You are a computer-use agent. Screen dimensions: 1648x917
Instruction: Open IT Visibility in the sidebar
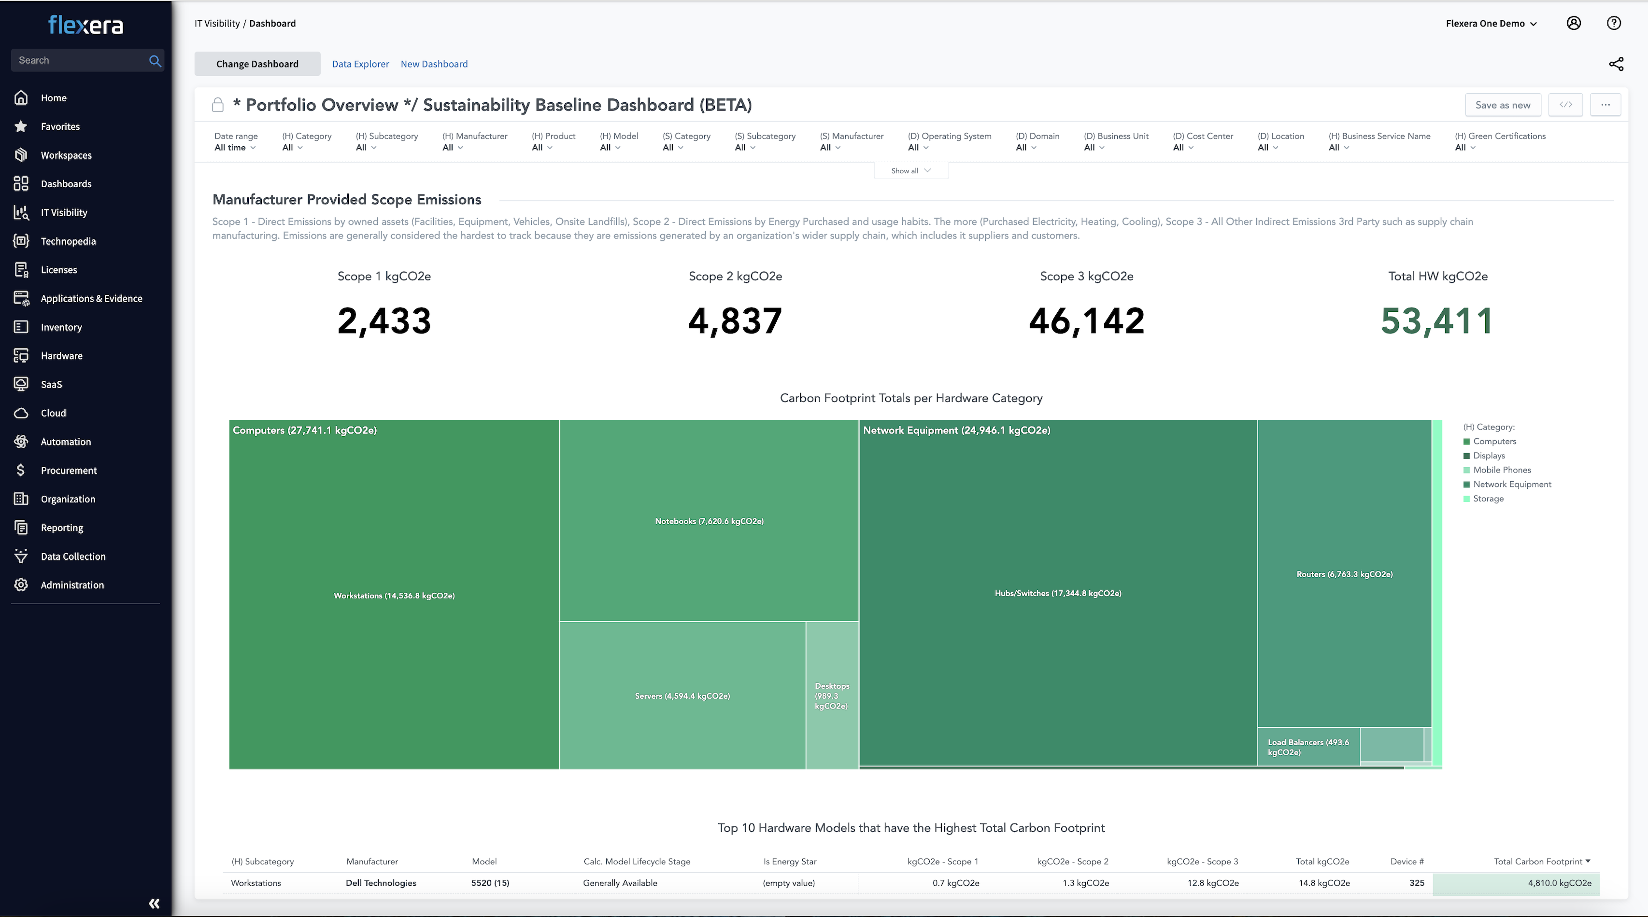64,212
